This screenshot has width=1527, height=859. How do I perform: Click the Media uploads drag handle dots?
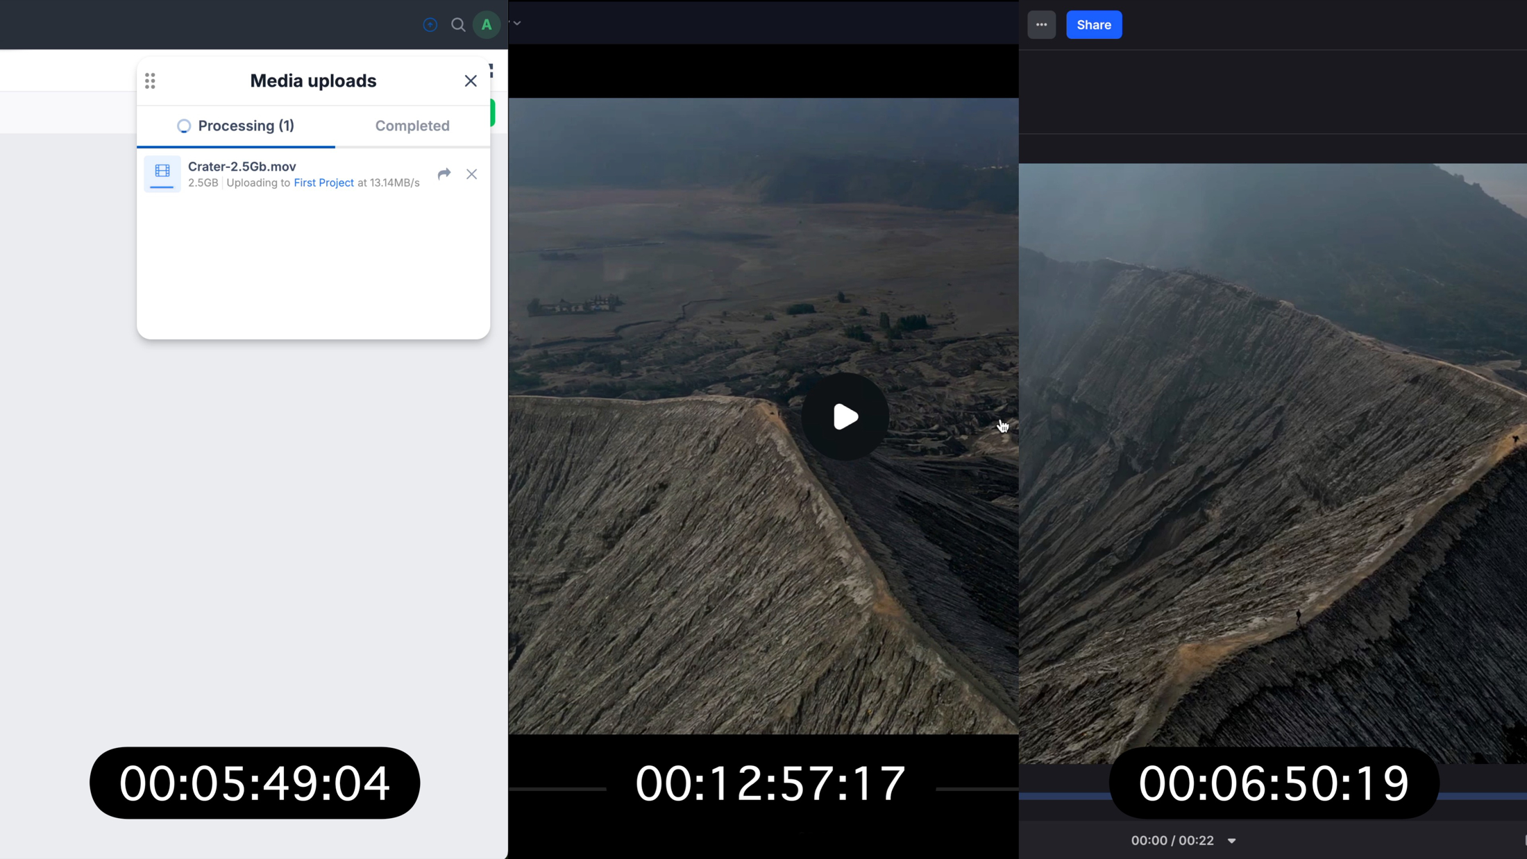click(x=150, y=81)
